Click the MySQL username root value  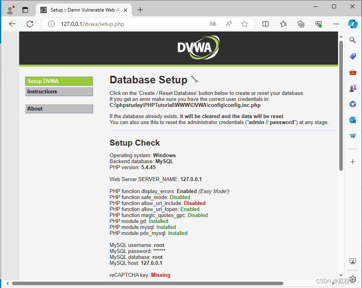click(159, 245)
